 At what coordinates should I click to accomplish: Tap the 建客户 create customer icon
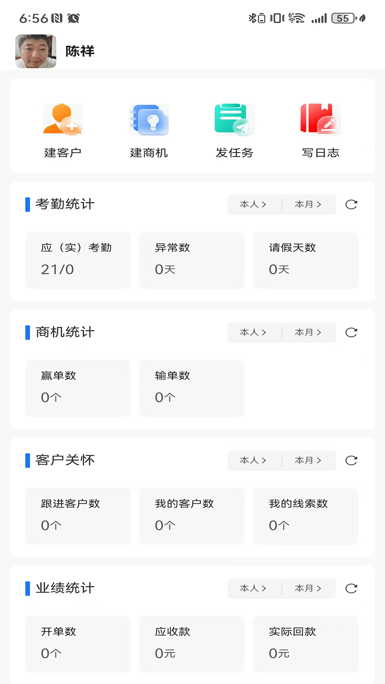[63, 120]
